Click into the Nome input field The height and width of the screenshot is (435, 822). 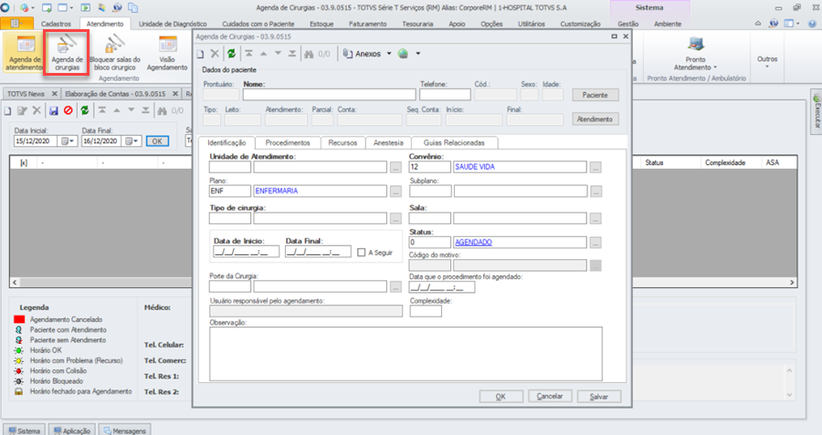(329, 95)
